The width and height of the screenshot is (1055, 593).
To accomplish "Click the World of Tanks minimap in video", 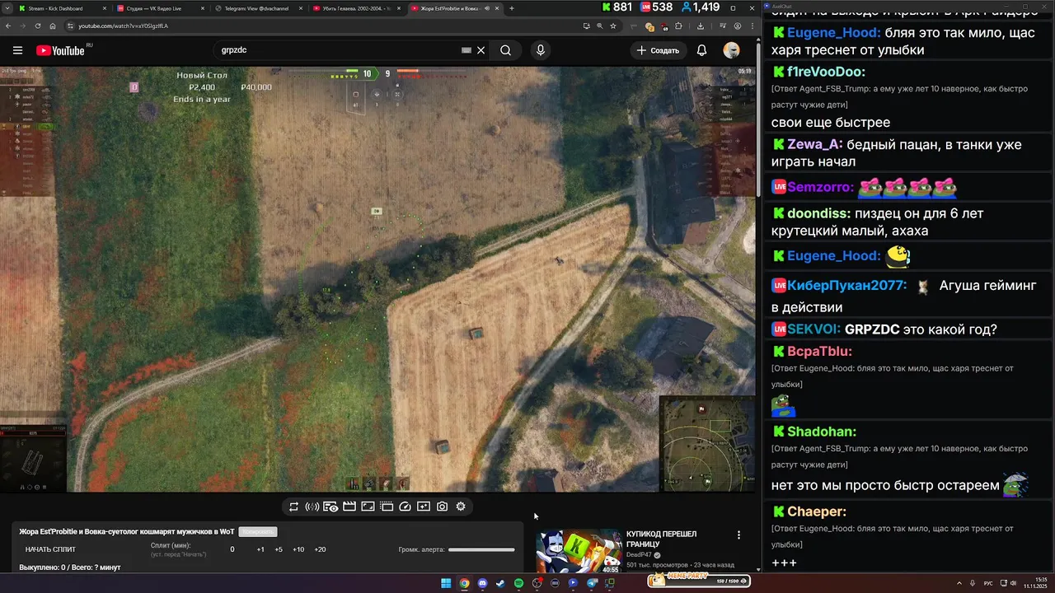I will [706, 444].
